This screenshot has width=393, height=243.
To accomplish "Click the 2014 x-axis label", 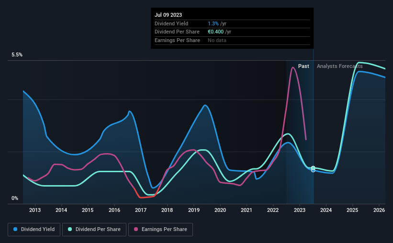I will (61, 210).
